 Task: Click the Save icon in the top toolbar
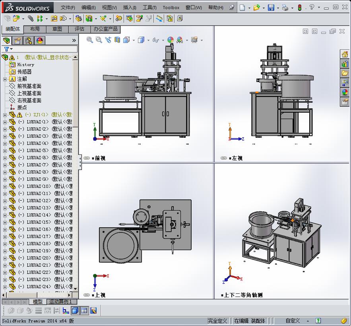(x=271, y=8)
